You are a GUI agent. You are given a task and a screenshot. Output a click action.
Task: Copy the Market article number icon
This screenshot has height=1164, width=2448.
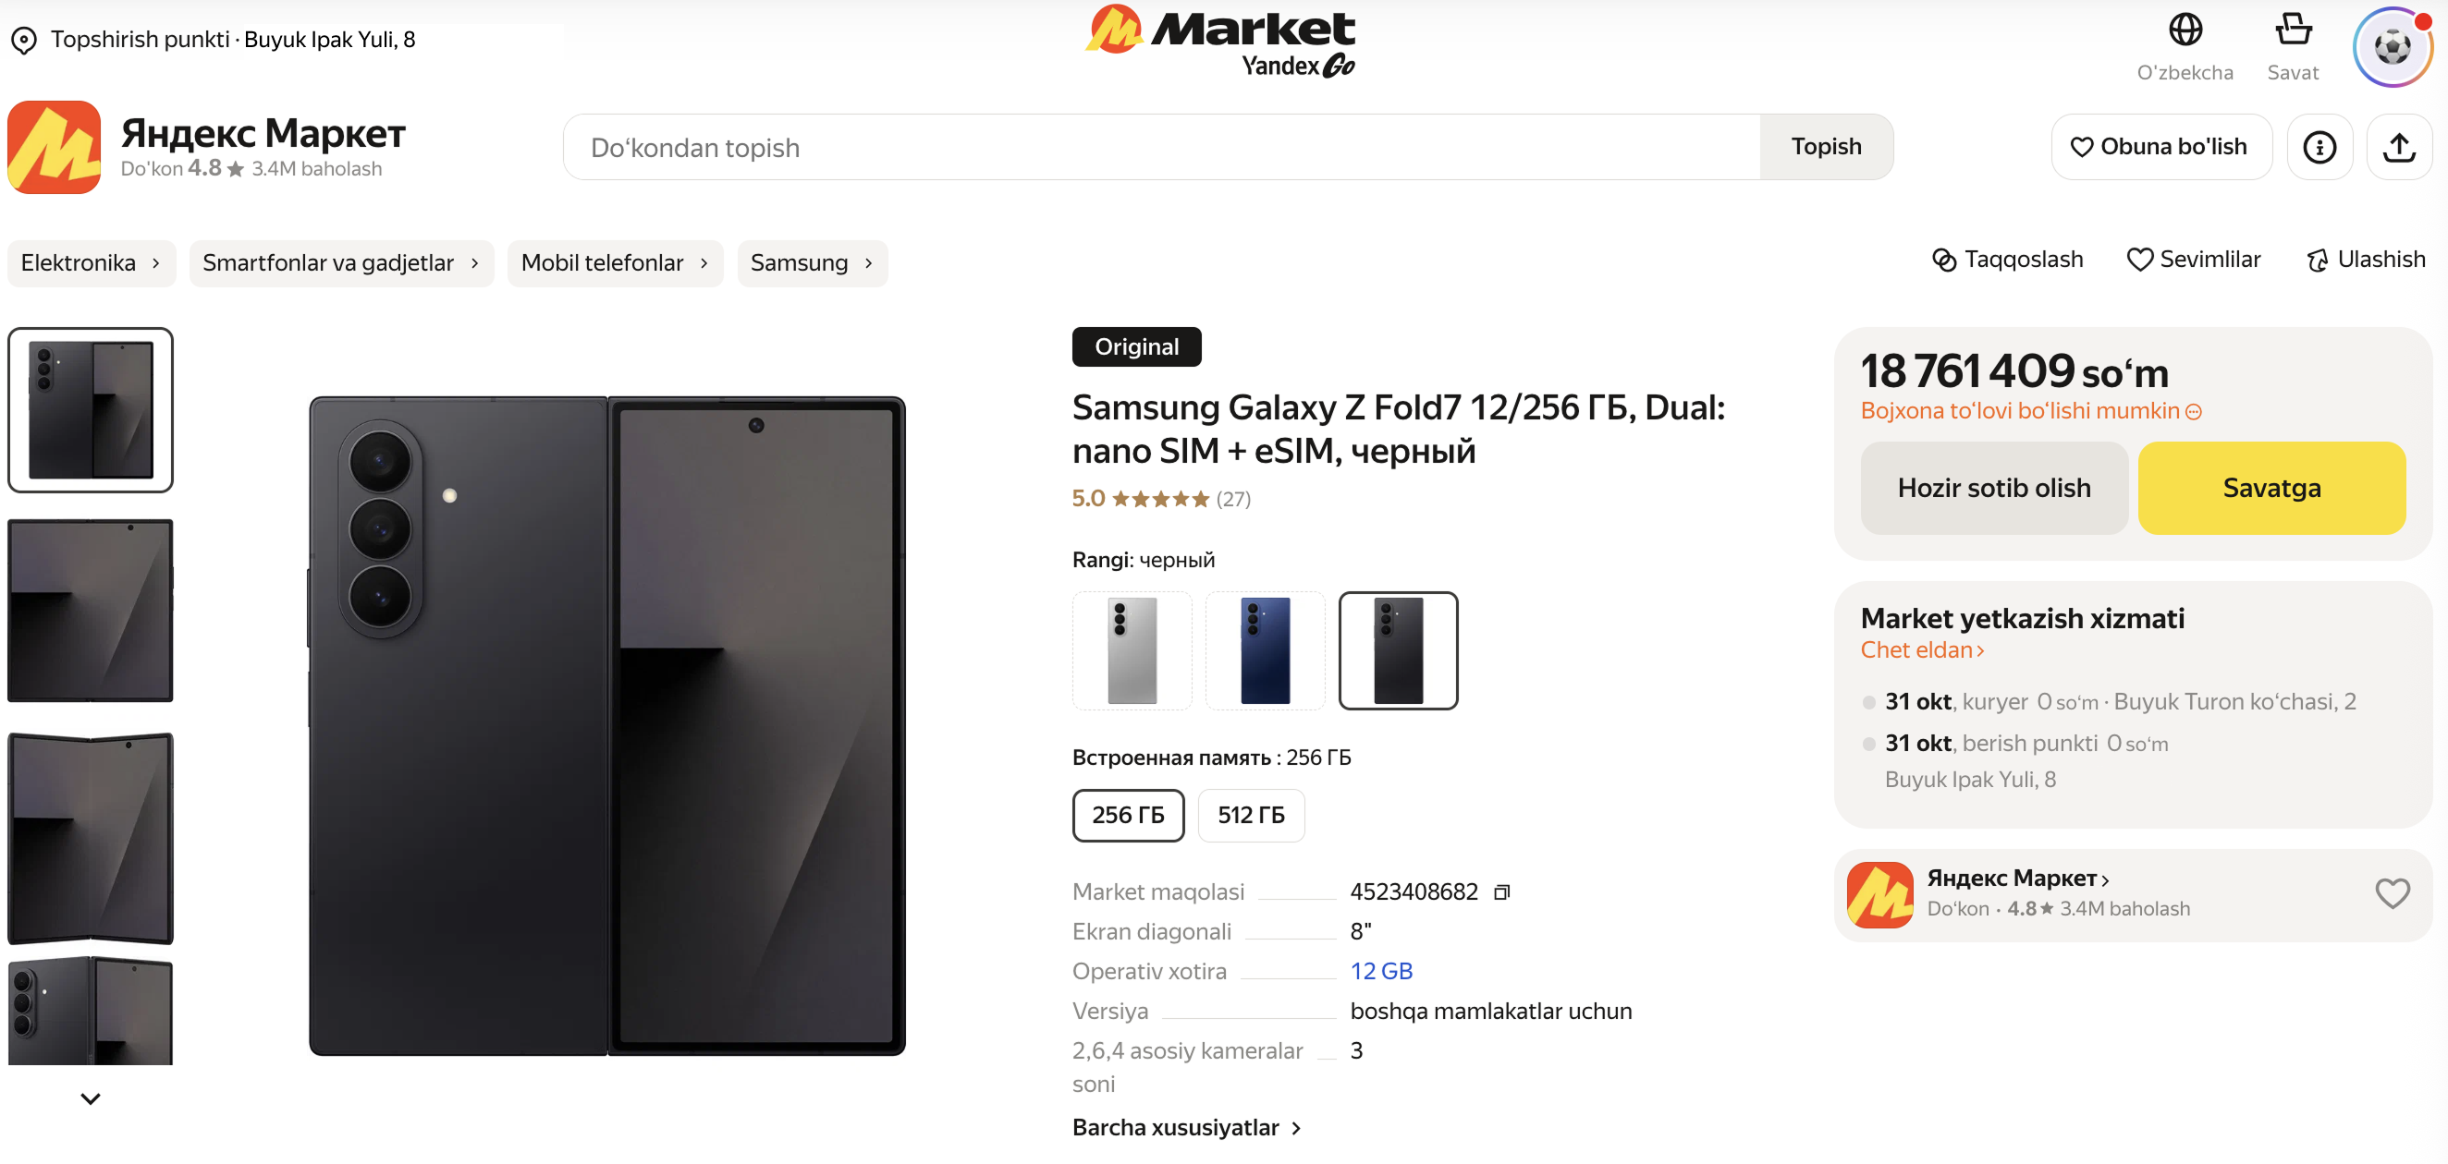tap(1501, 892)
